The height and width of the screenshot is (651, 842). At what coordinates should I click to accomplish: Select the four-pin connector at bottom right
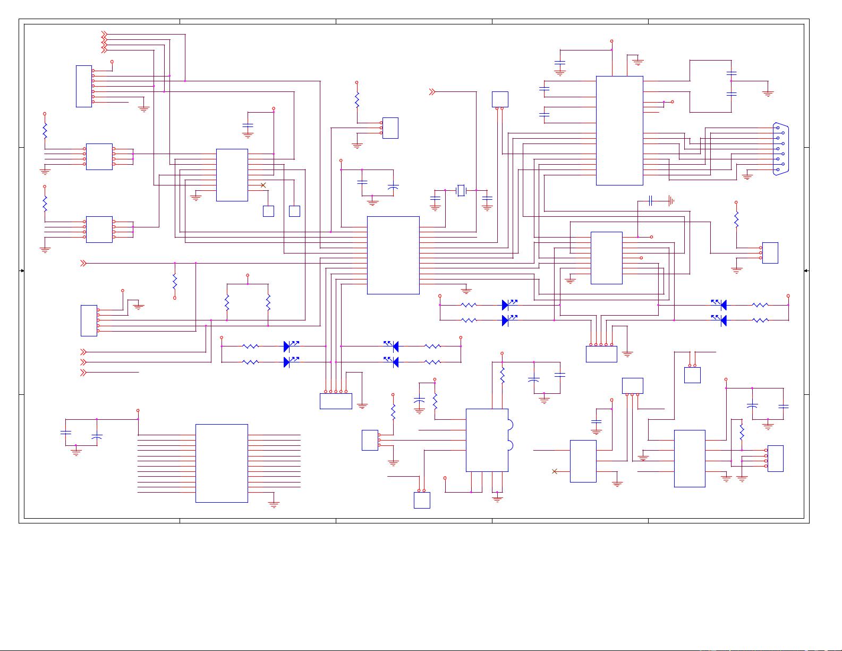(x=775, y=458)
